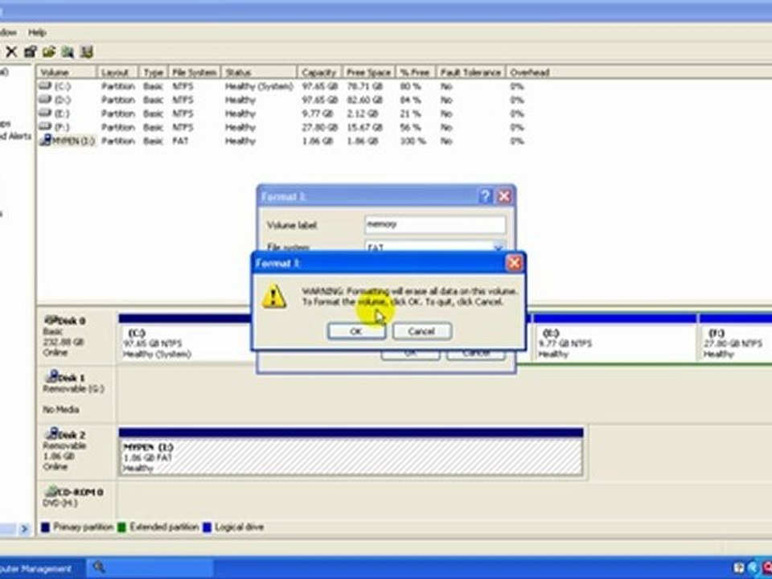Screen dimensions: 772x579
Task: Click the 'DVD (H:)' label
Action: click(60, 503)
